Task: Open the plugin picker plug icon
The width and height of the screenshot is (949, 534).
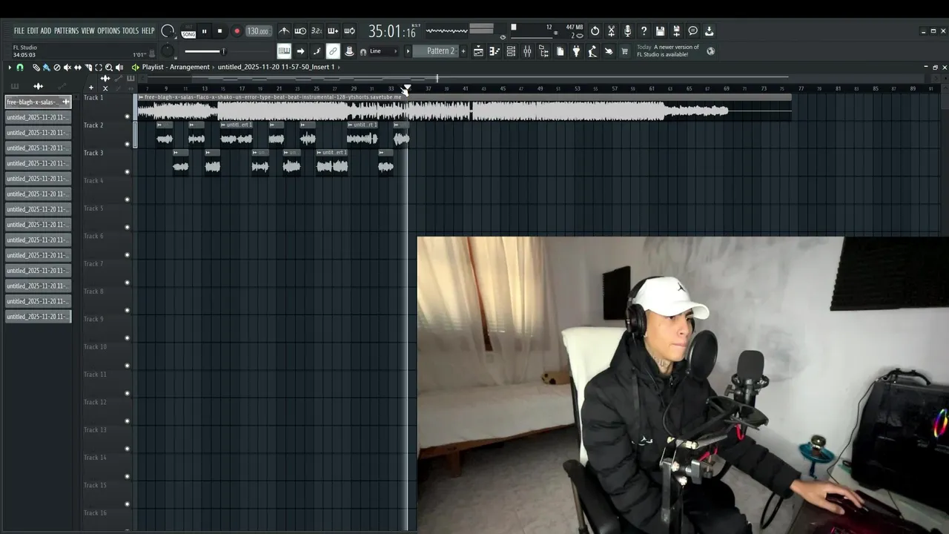Action: 576,51
